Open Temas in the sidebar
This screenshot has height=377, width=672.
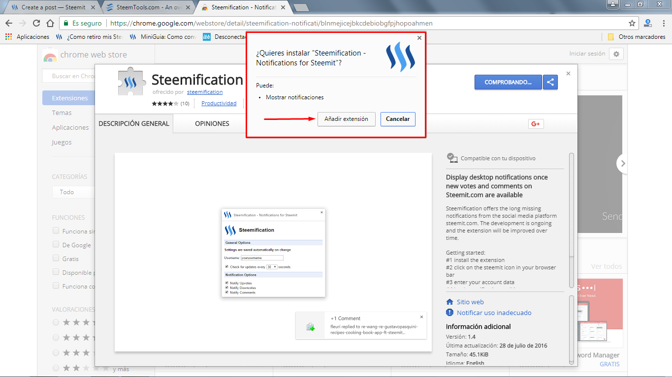click(62, 113)
